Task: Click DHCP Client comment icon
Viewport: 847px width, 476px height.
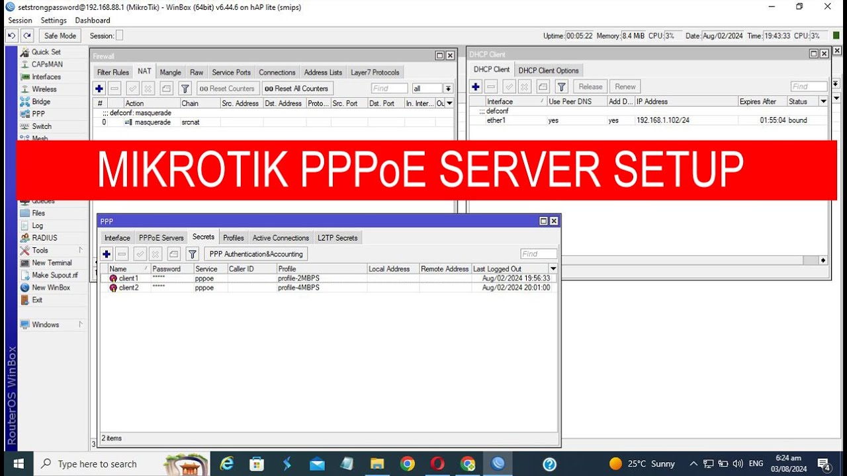Action: coord(543,87)
